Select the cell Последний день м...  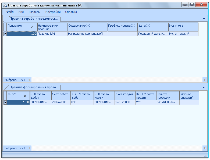[153, 34]
